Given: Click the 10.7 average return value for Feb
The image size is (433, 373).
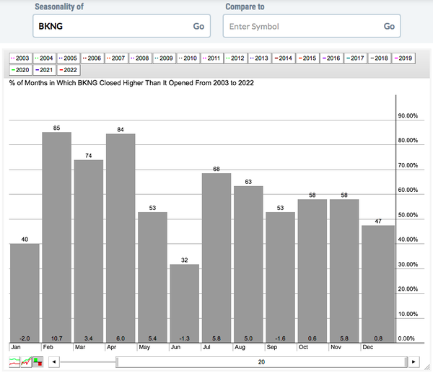Looking at the screenshot, I should pos(56,338).
